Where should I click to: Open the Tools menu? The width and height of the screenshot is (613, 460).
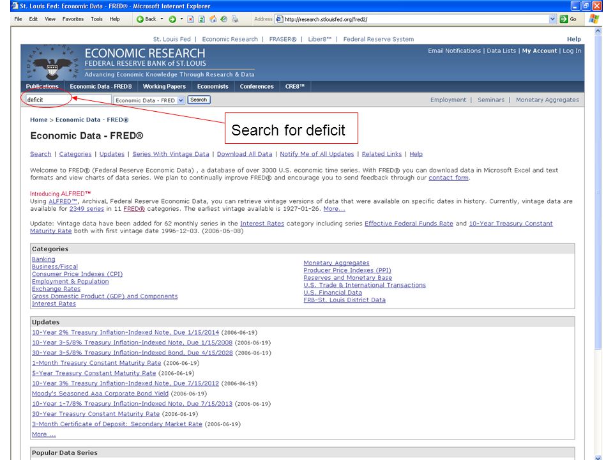[96, 19]
